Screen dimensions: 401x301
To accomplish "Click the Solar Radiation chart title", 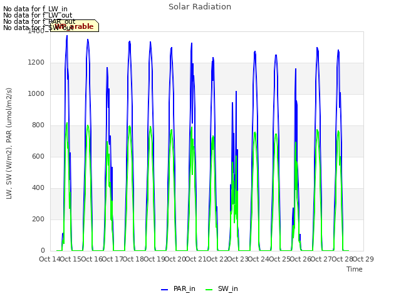I will tap(200, 7).
